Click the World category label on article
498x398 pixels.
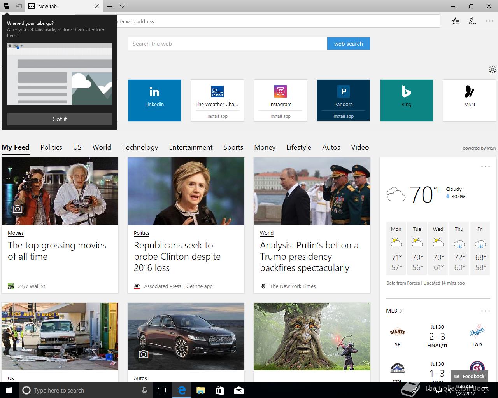pyautogui.click(x=267, y=233)
